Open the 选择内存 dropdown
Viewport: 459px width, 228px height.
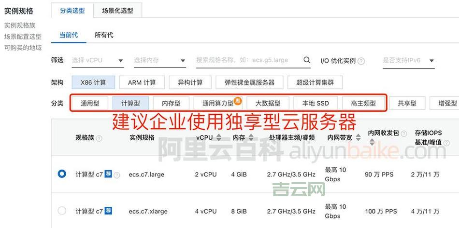[160, 61]
